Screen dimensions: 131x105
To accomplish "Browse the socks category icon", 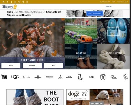I will (x=125, y=77).
